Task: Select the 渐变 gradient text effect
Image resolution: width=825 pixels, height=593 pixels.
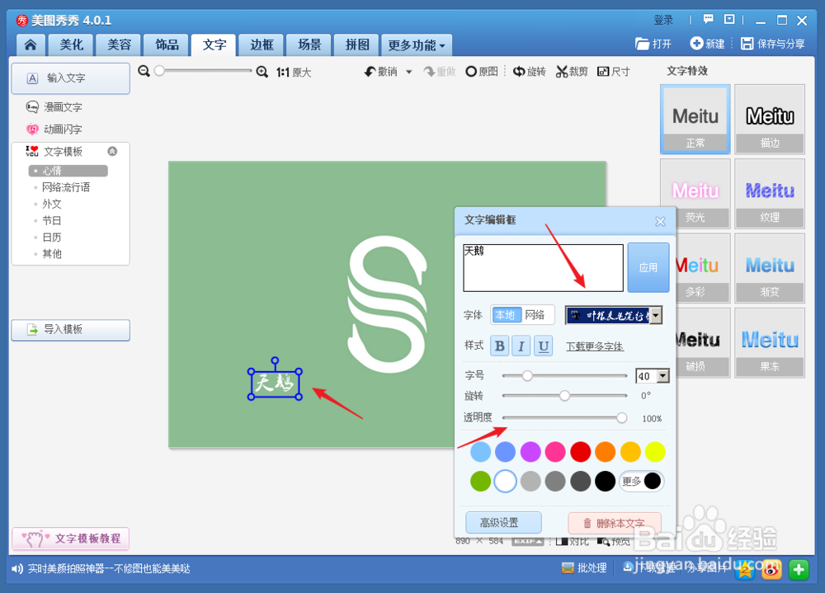Action: 770,268
